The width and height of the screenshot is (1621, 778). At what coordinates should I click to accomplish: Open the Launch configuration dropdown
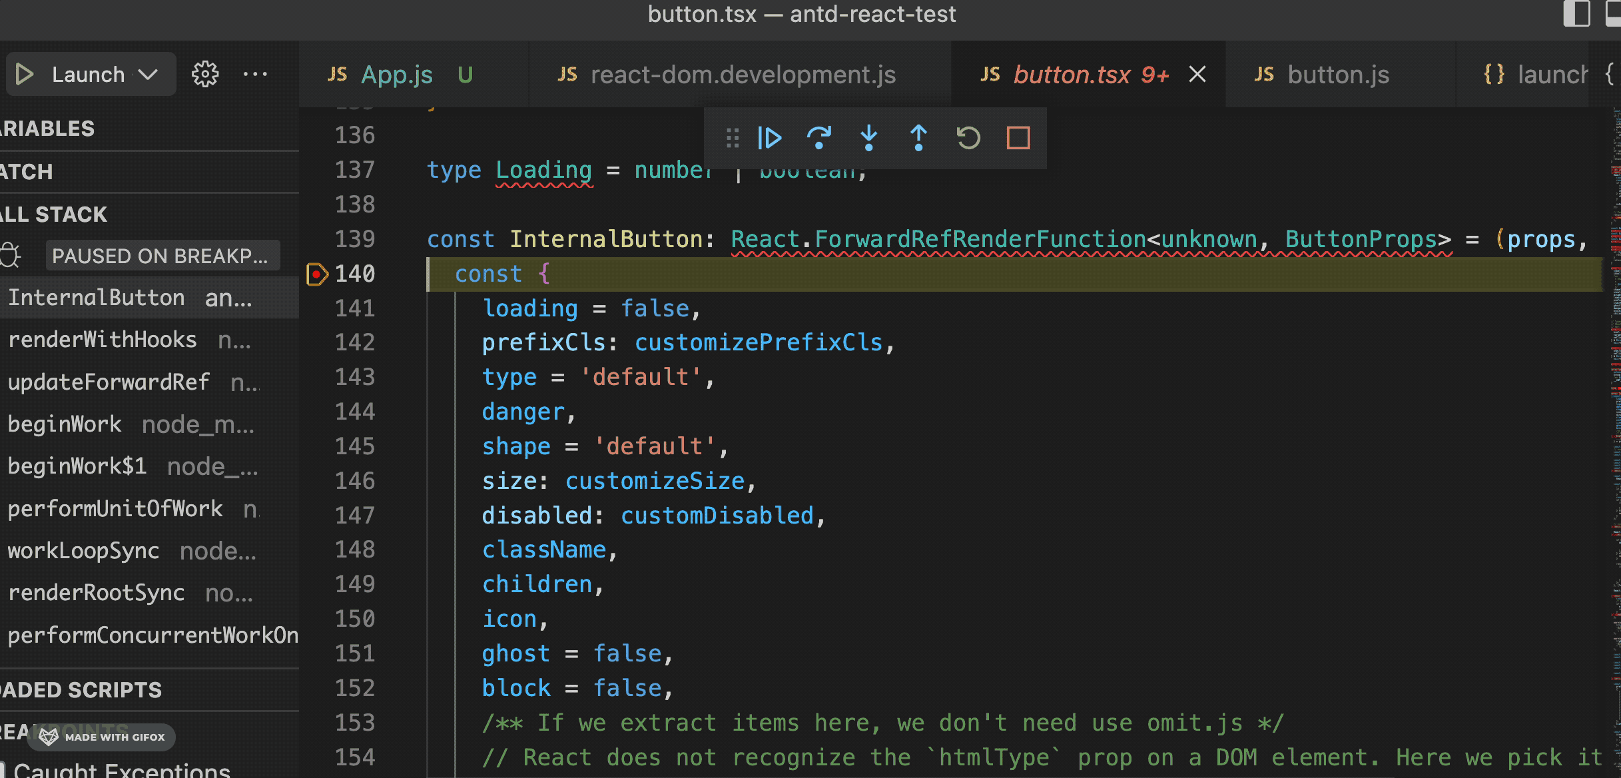point(148,74)
